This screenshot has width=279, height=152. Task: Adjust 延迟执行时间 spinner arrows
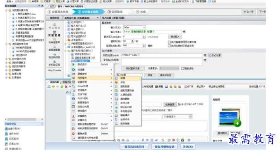tap(144, 46)
